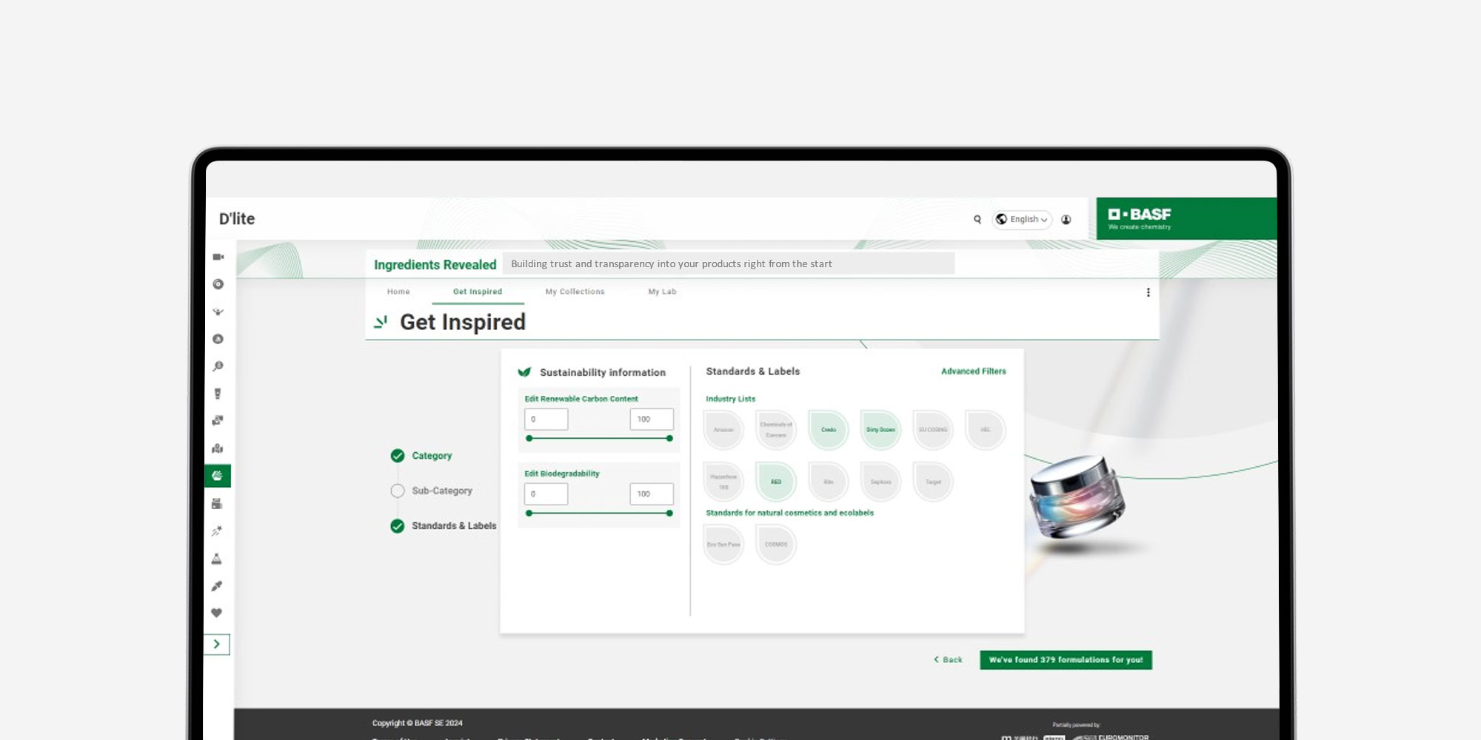Open the magnifier search sidebar icon
This screenshot has width=1481, height=740.
pos(218,366)
